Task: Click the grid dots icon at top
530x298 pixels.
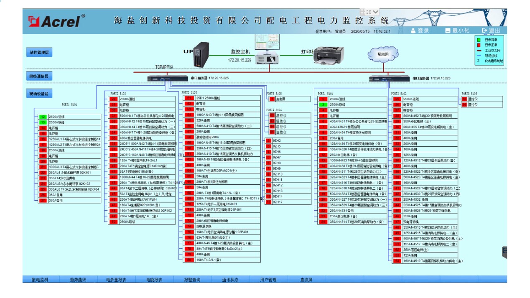Action: [x=363, y=12]
